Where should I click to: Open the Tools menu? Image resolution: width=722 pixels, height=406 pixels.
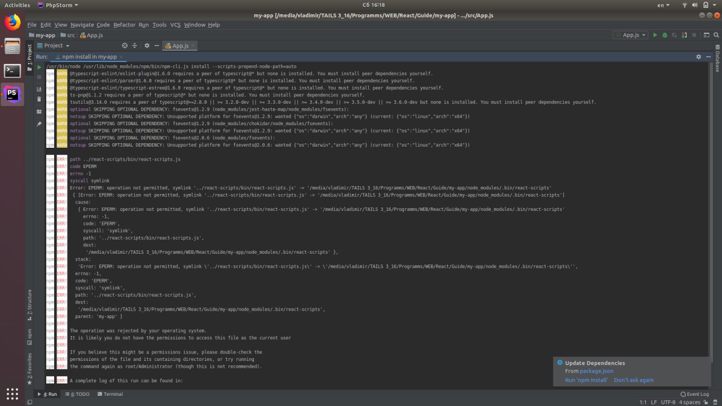click(x=160, y=25)
